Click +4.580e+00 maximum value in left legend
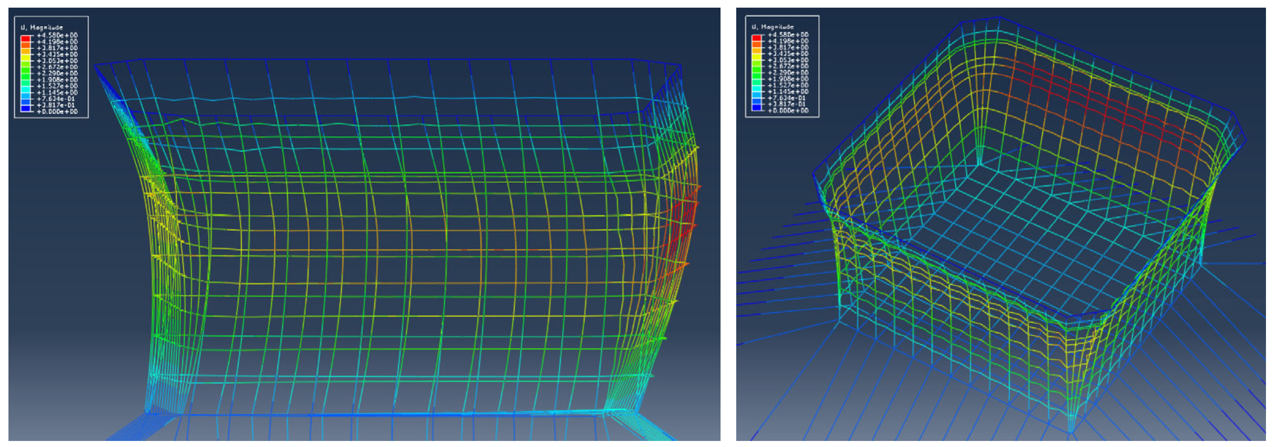The width and height of the screenshot is (1272, 447). [57, 35]
